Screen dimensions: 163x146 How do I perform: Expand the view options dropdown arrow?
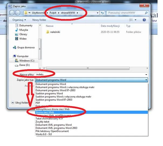[x=136, y=20]
